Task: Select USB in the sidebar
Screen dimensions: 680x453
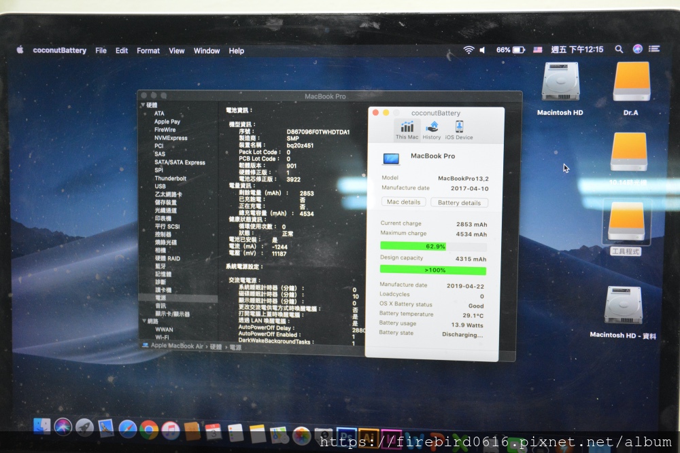Action: pyautogui.click(x=160, y=186)
